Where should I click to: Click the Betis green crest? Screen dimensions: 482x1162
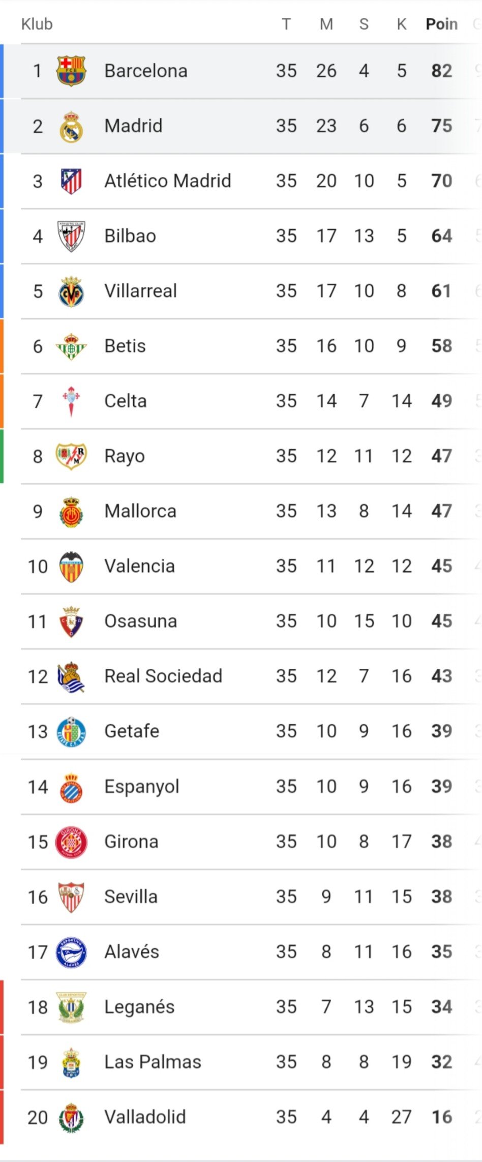coord(71,346)
